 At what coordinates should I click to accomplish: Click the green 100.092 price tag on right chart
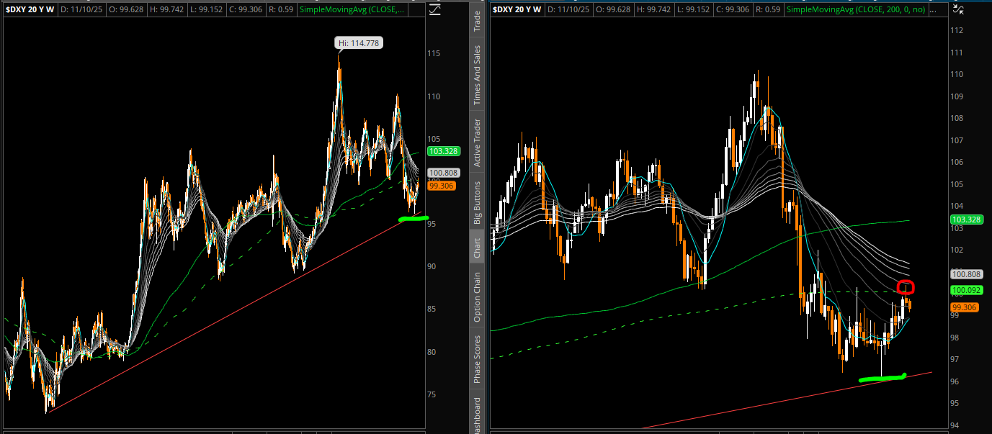968,290
